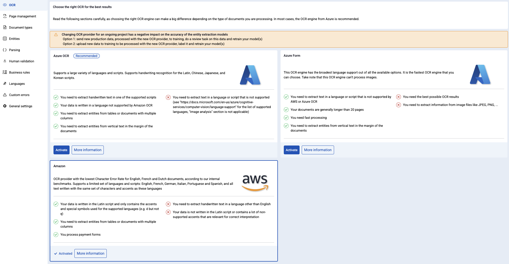The height and width of the screenshot is (264, 509).
Task: Click the Entities list icon
Action: [5, 39]
